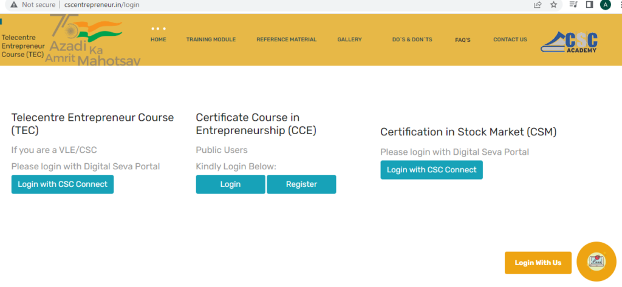Click Login with CSC Connect under TEC

(63, 184)
